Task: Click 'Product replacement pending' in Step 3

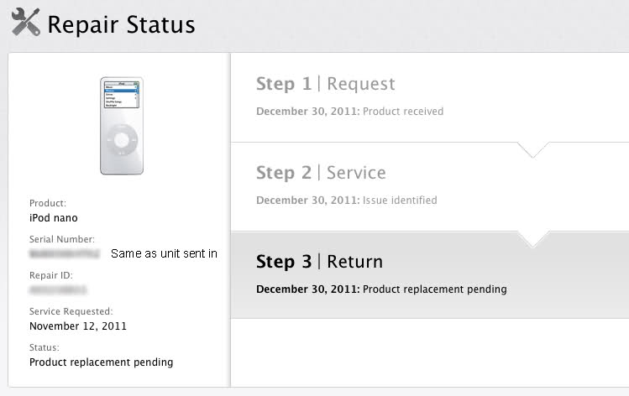Action: [434, 289]
